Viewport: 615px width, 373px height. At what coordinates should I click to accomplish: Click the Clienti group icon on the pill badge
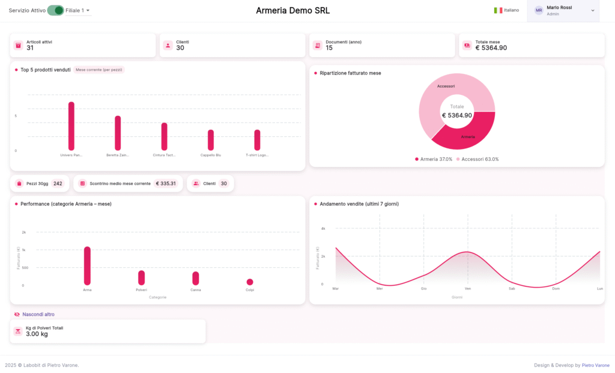[x=196, y=183]
